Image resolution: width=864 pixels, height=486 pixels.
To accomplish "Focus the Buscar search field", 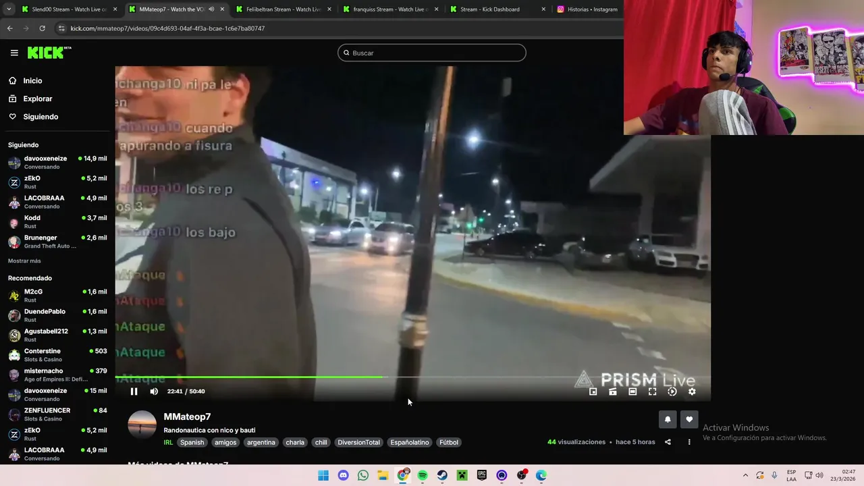I will 432,53.
